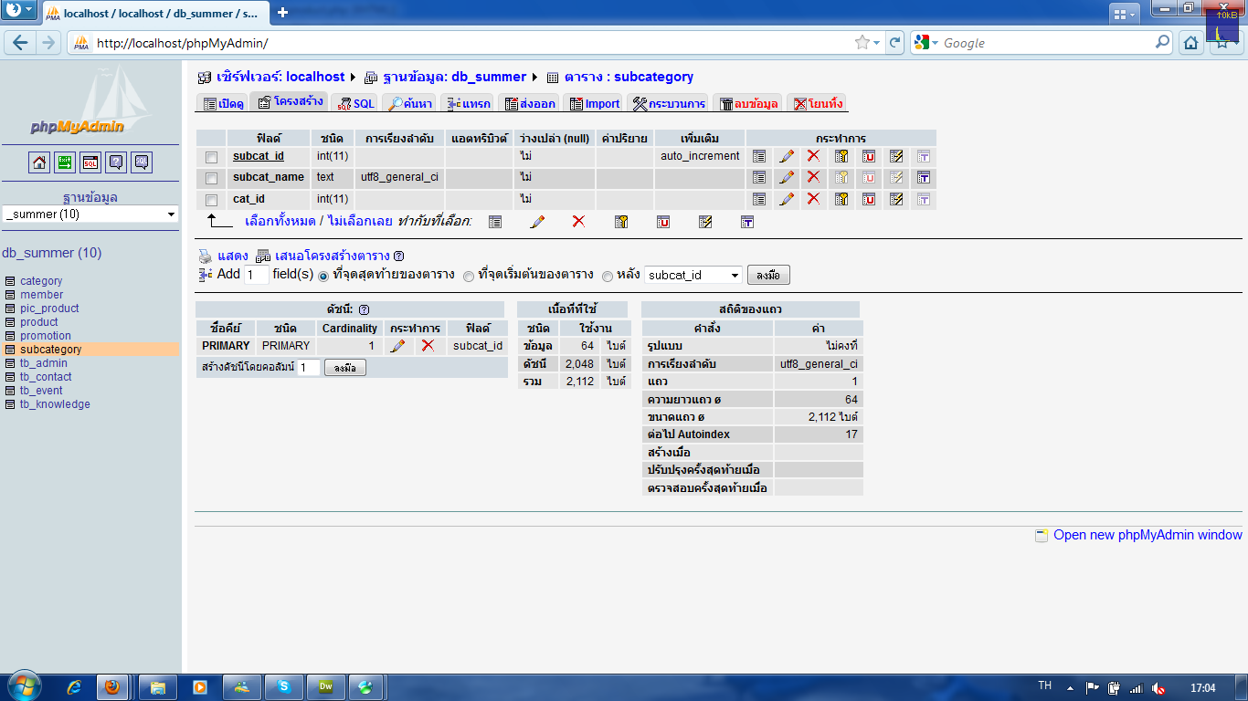
Task: Tick the cat_id row checkbox
Action: [x=212, y=200]
